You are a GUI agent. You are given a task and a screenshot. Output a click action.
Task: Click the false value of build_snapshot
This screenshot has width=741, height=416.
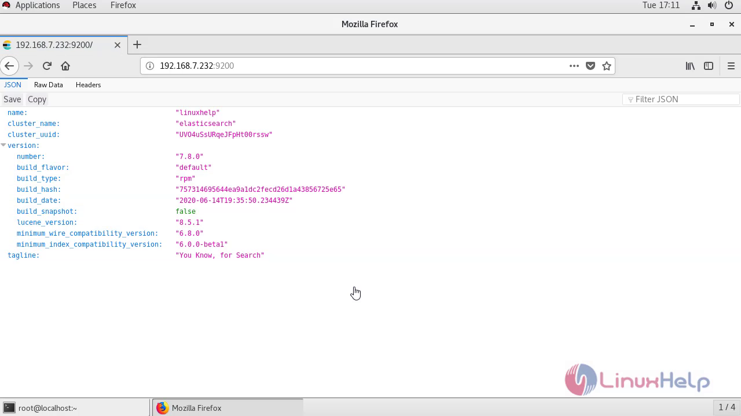click(x=186, y=211)
